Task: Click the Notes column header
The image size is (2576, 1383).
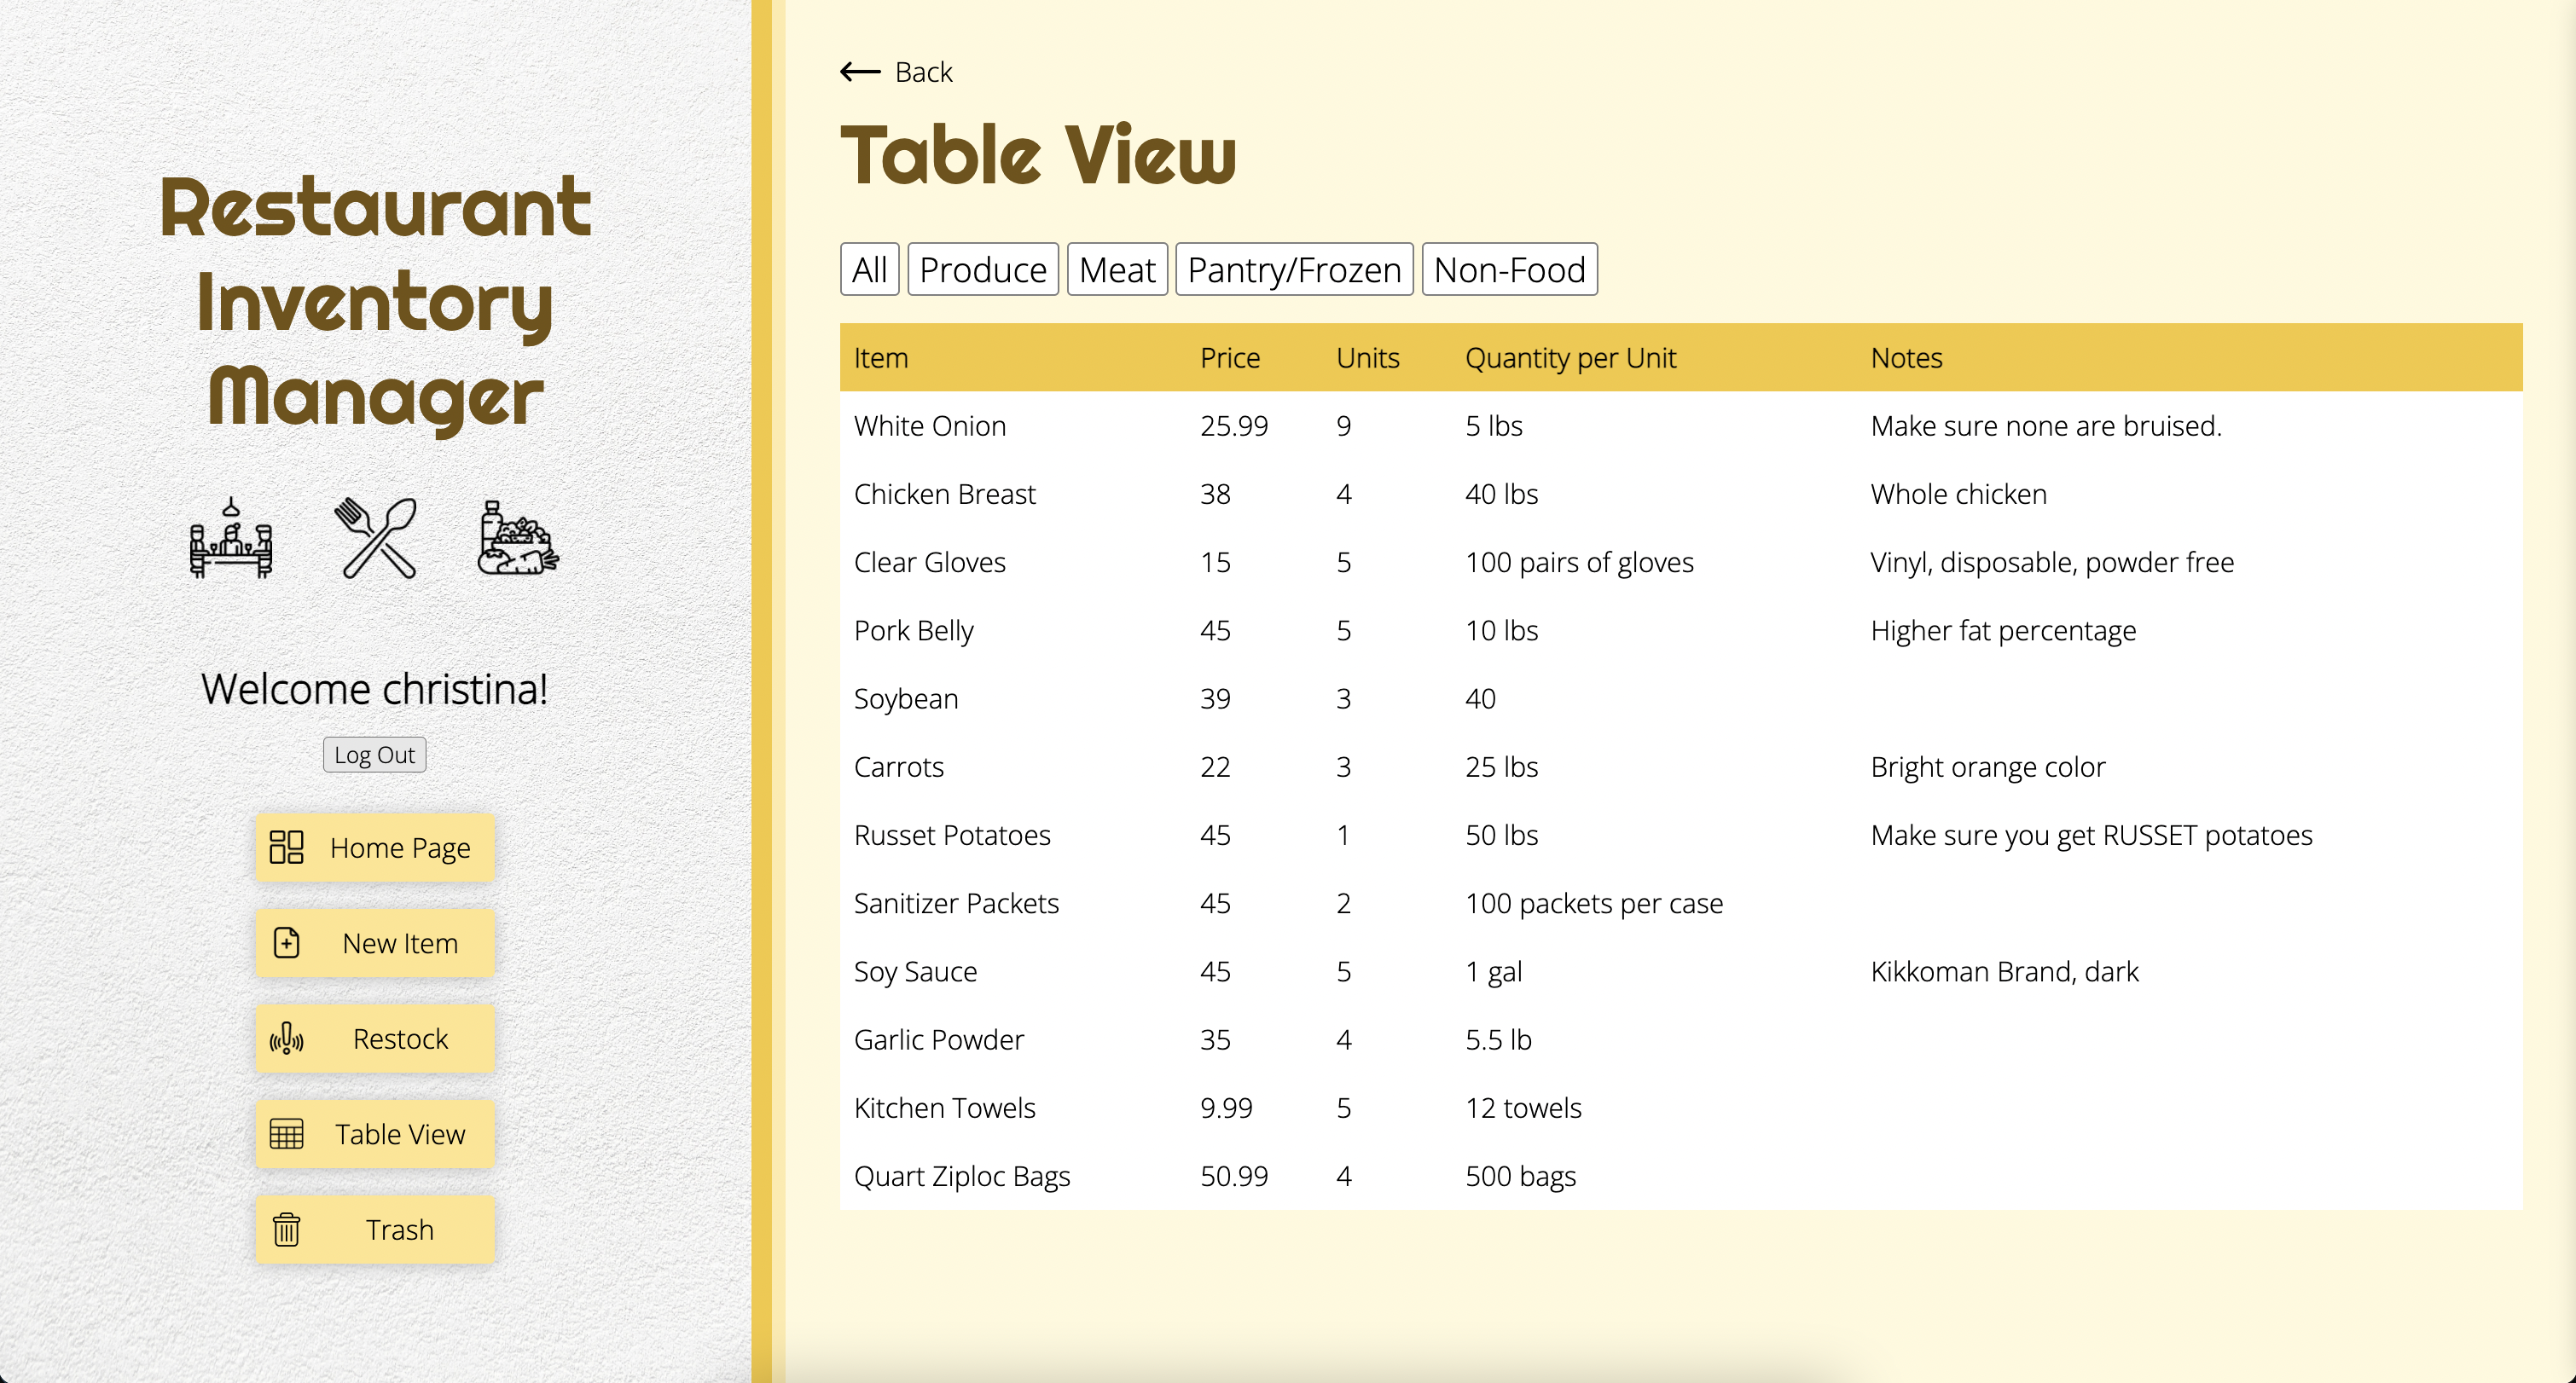Action: coord(1905,356)
